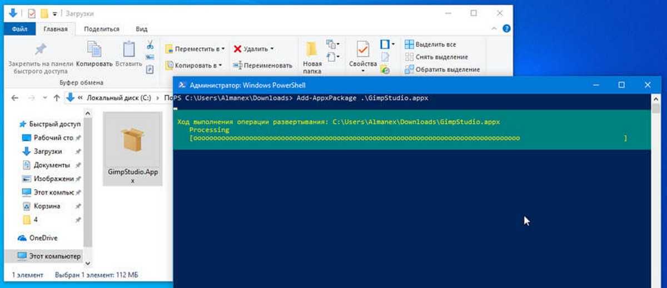667x288 pixels.
Task: Click the "1 элемент" status bar text
Action: pos(28,275)
